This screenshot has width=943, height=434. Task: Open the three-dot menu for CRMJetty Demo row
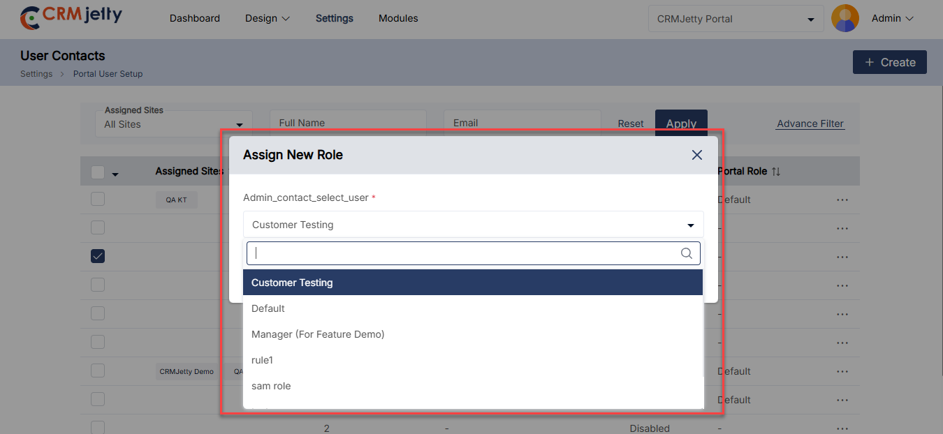[842, 372]
